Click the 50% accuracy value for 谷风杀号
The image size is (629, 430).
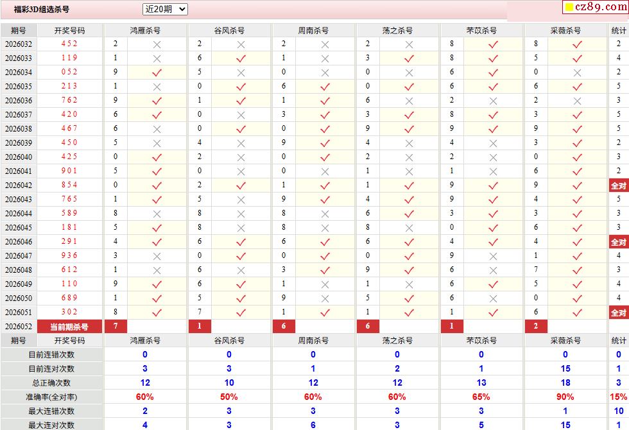pyautogui.click(x=228, y=397)
